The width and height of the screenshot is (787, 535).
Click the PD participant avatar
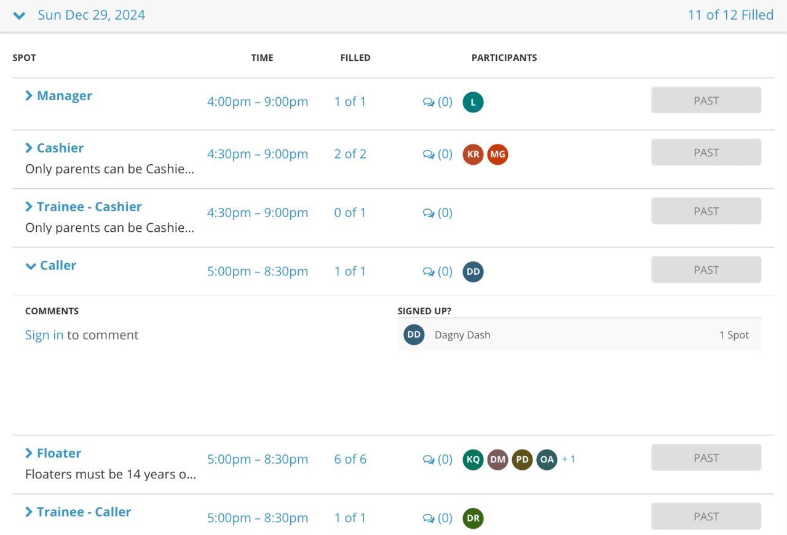(522, 459)
